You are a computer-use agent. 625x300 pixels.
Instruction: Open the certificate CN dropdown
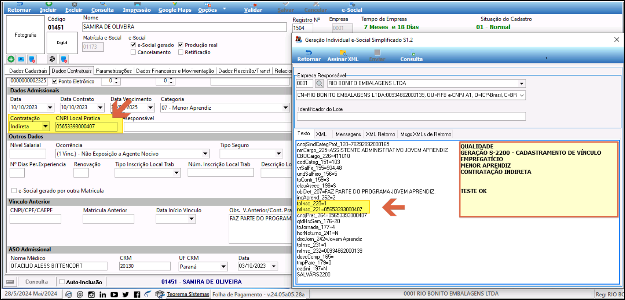click(522, 96)
